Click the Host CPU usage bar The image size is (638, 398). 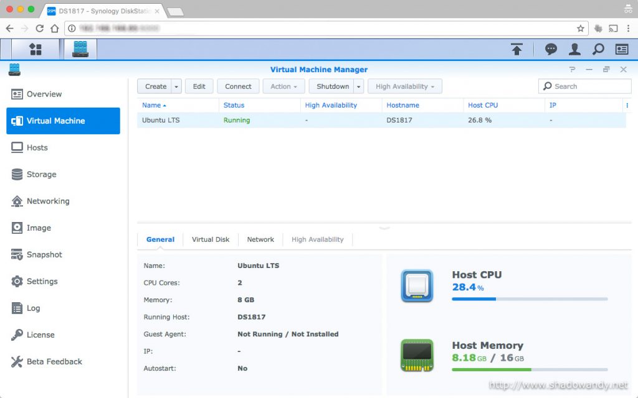tap(530, 299)
